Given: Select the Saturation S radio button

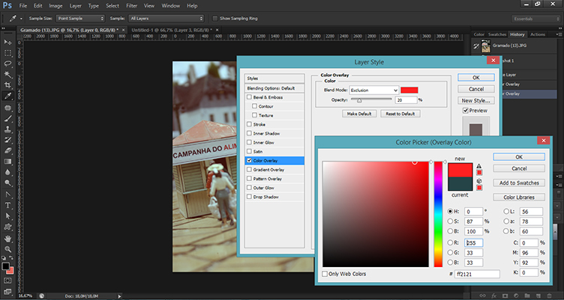Looking at the screenshot, I should [449, 221].
